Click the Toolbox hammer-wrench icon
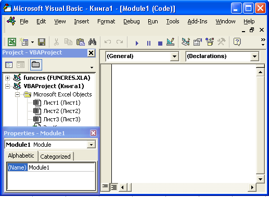 click(222, 42)
